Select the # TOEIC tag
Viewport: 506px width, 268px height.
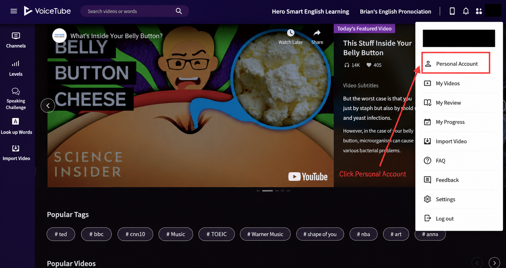pyautogui.click(x=216, y=234)
